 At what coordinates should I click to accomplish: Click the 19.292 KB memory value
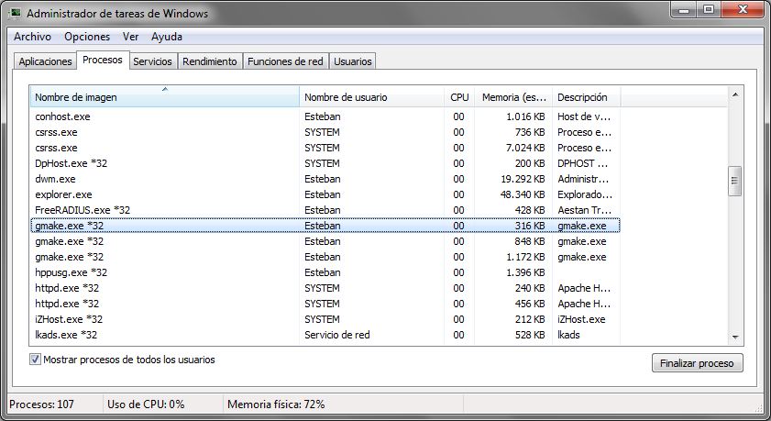pos(523,179)
